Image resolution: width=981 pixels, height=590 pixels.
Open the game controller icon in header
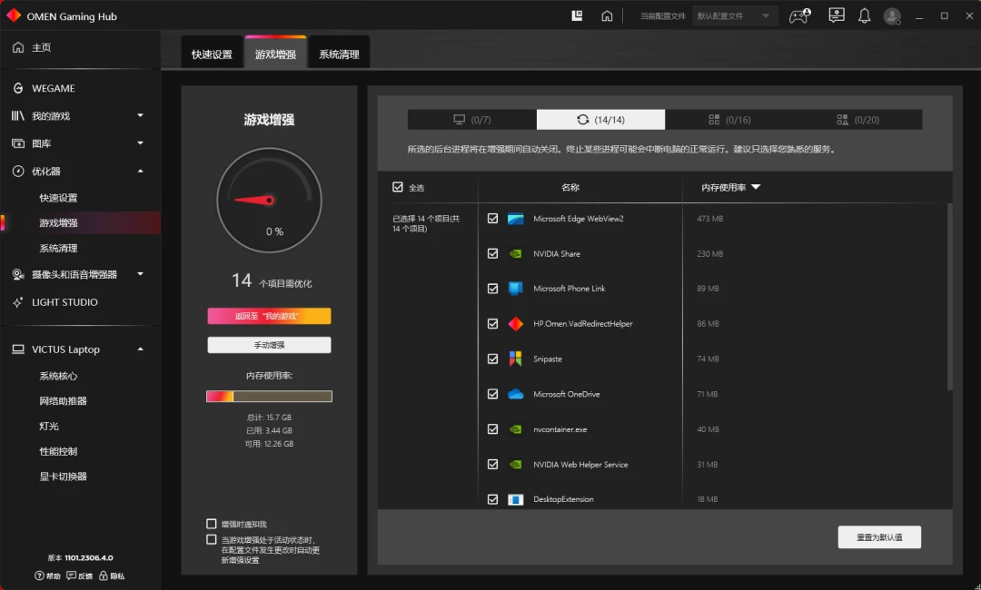click(799, 16)
